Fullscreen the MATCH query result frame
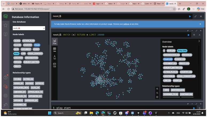This screenshot has width=207, height=117. pyautogui.click(x=196, y=31)
